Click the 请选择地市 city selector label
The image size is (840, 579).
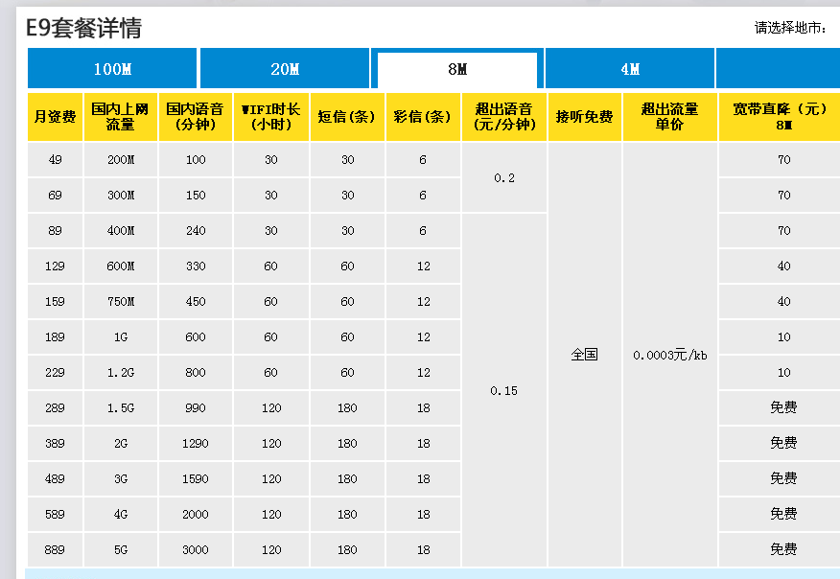click(x=789, y=28)
